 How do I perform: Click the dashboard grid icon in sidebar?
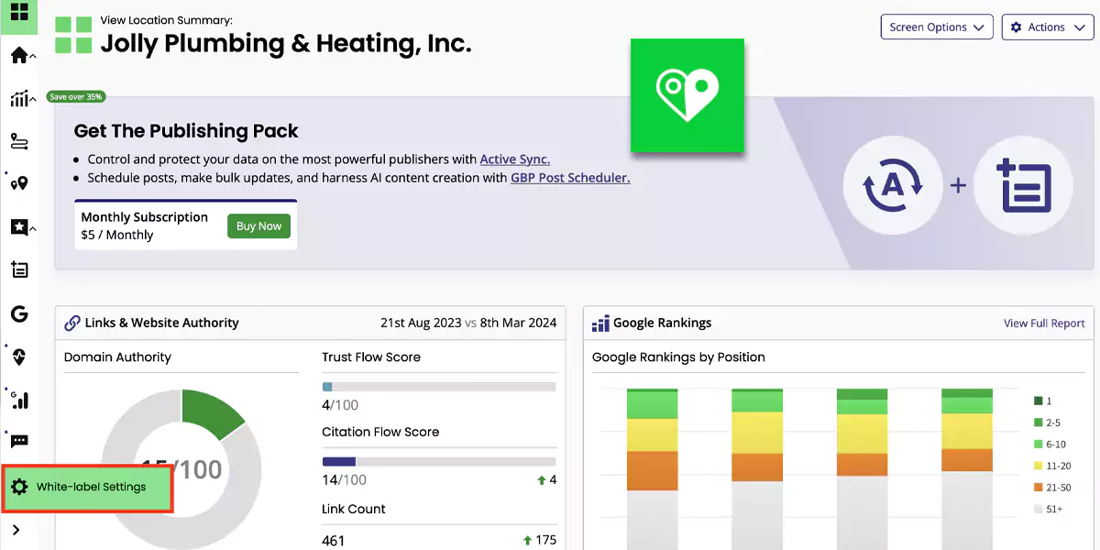coord(18,14)
